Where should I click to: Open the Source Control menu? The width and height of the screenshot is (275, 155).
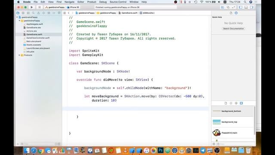click(x=118, y=2)
